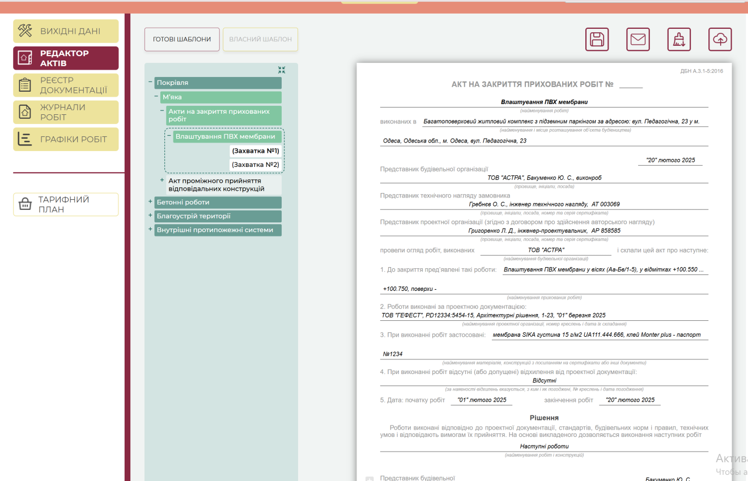Click the №1234 passport number line
Screen dimensions: 748x481
(544, 354)
